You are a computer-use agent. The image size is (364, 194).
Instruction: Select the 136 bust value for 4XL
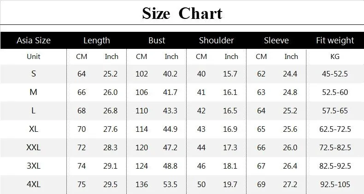coord(141,184)
